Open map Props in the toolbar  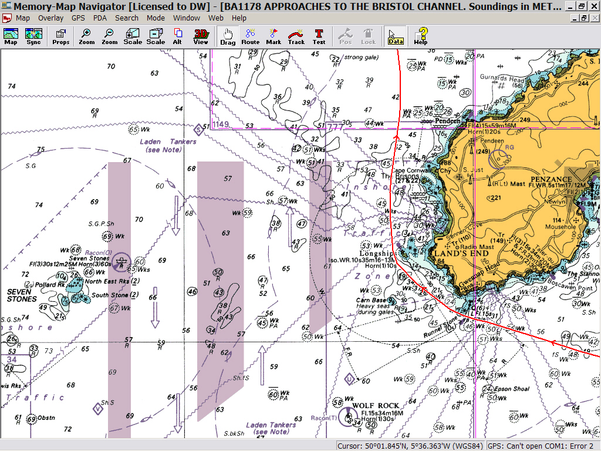[61, 36]
